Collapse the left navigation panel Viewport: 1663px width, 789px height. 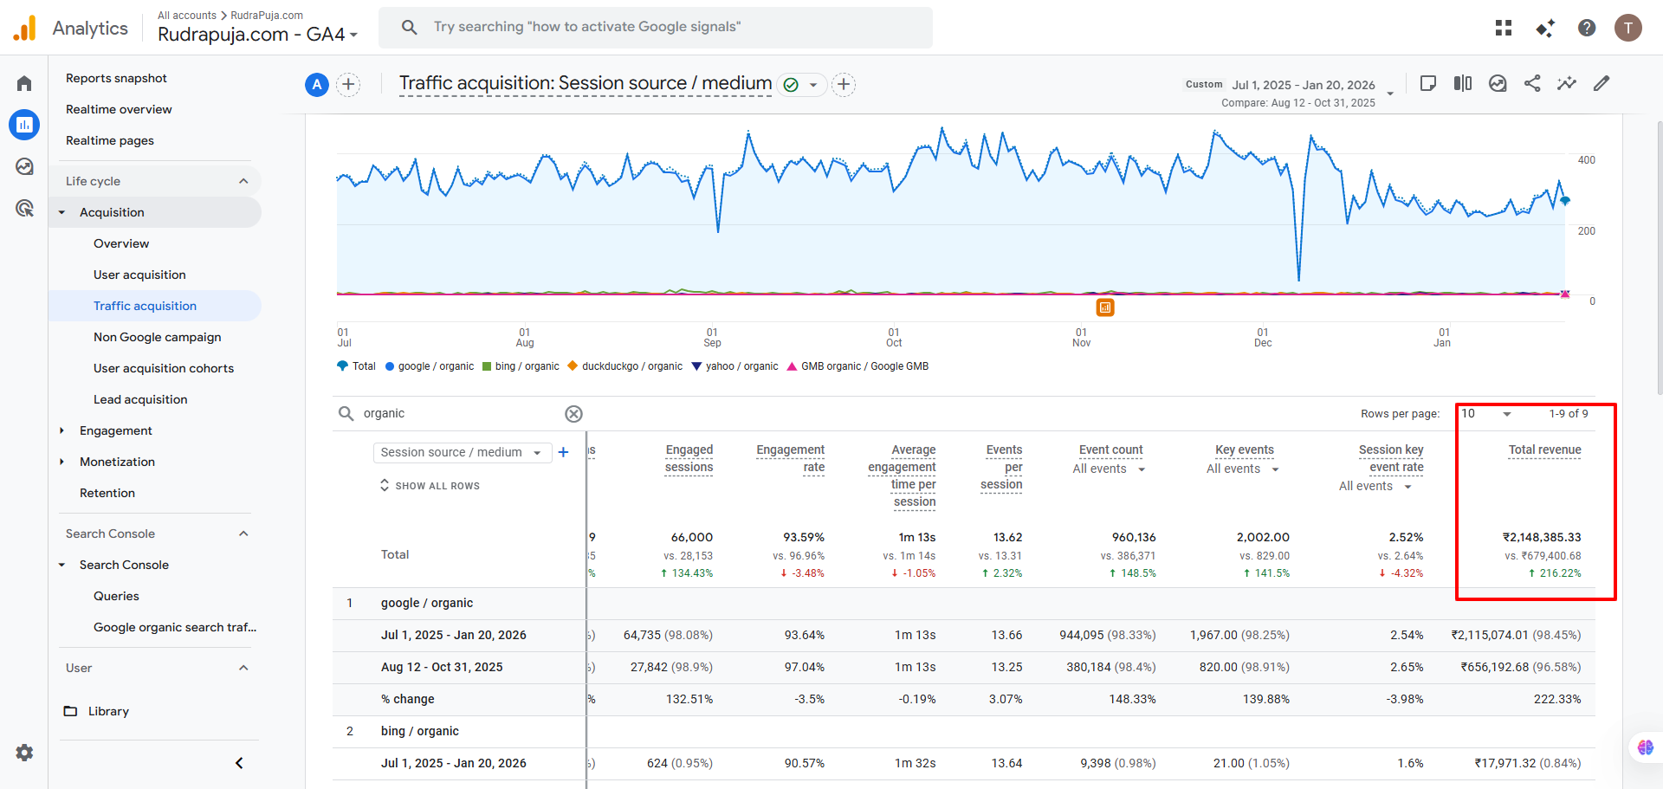coord(240,763)
